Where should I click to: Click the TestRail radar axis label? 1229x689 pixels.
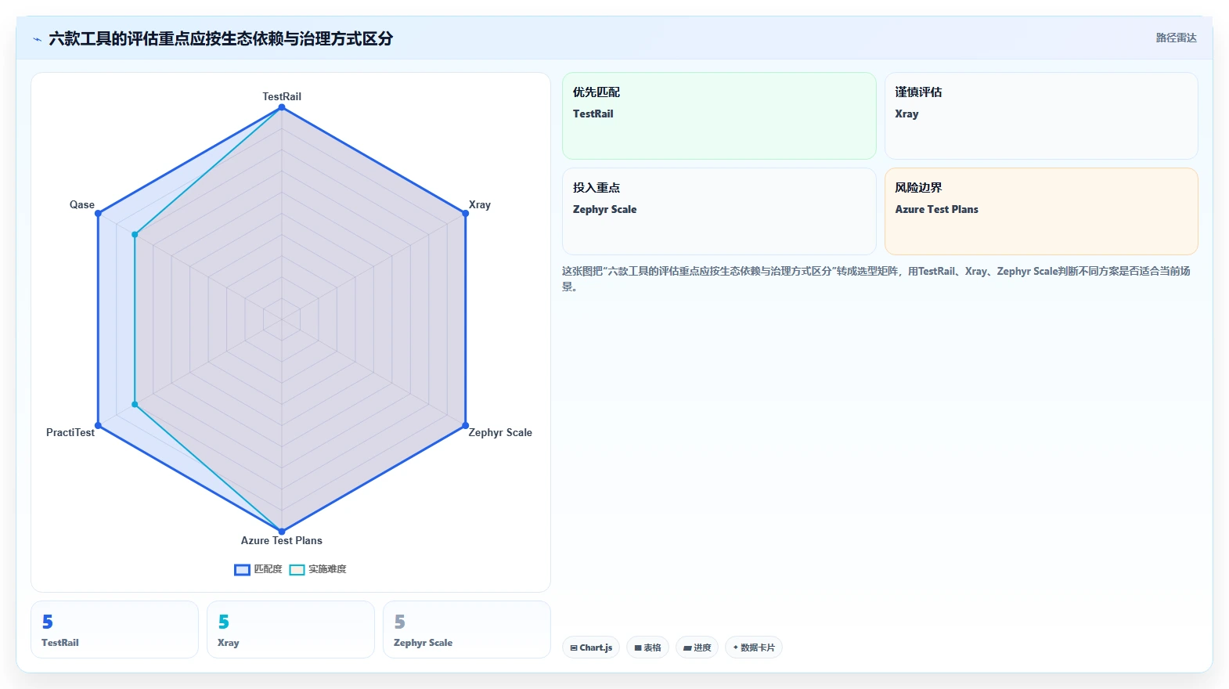tap(282, 96)
